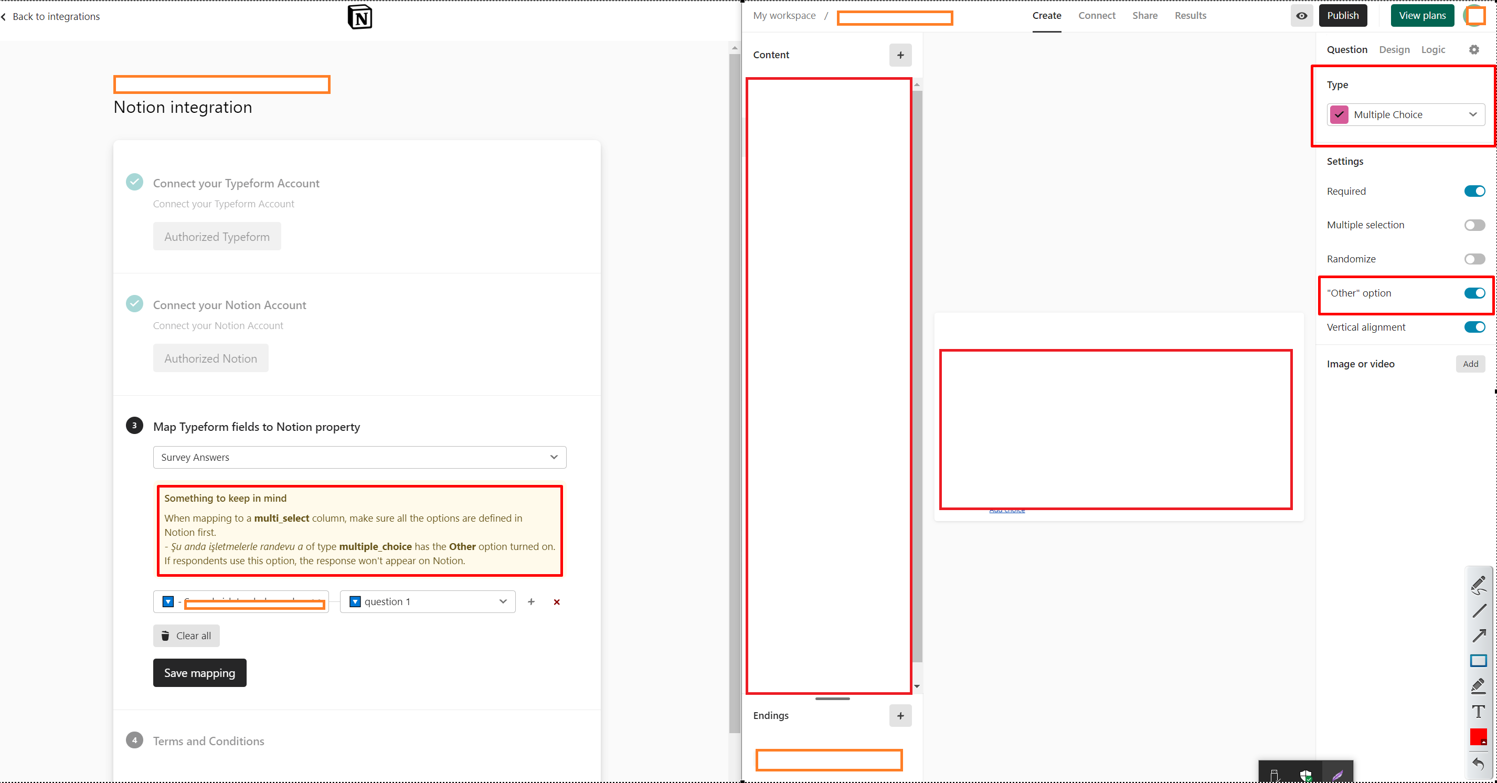Viewport: 1497px width, 783px height.
Task: Open form preview with the eye icon
Action: coord(1302,16)
